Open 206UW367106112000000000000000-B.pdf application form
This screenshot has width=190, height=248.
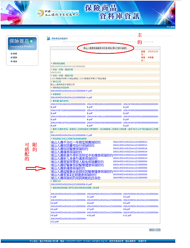pos(104,118)
